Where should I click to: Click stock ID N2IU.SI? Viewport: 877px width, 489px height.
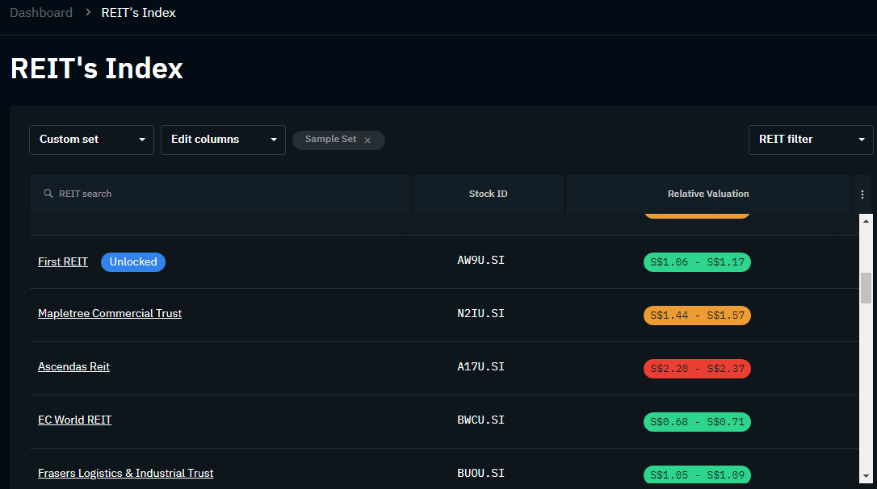481,314
